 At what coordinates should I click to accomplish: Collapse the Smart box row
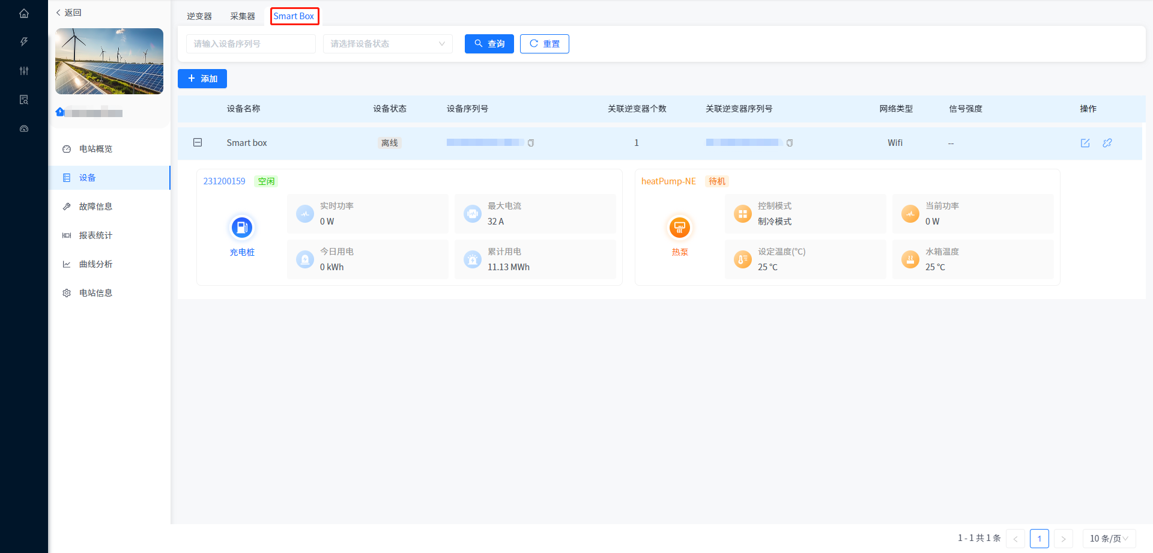pos(198,142)
